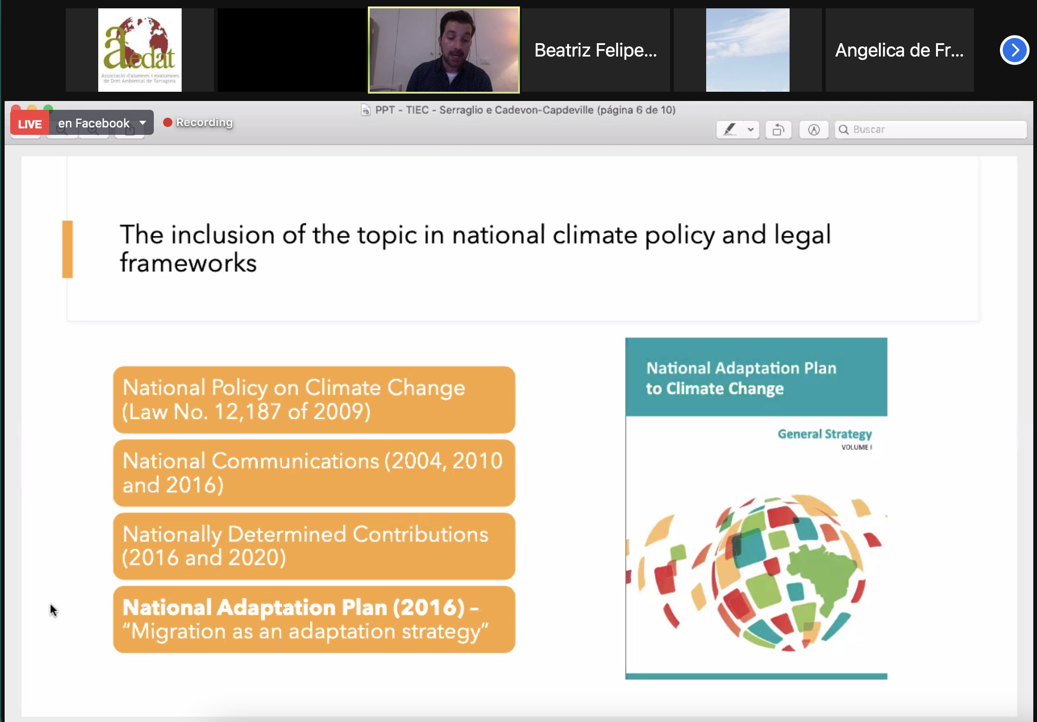Select the aedat logo participant thumbnail
The height and width of the screenshot is (722, 1037).
point(140,50)
